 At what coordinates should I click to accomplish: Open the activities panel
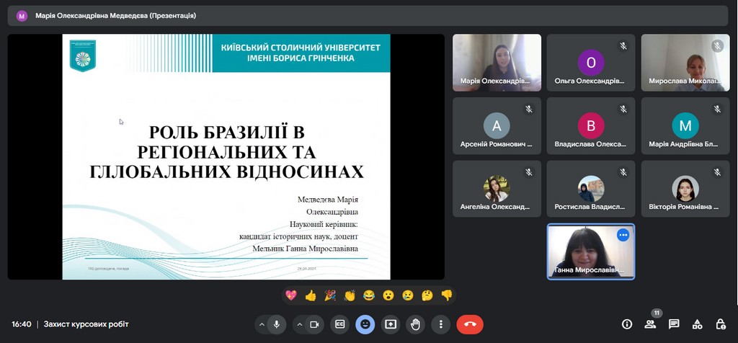point(697,324)
